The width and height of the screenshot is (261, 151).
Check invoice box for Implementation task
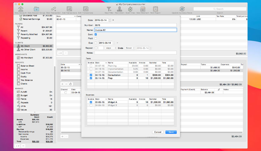pos(91,69)
